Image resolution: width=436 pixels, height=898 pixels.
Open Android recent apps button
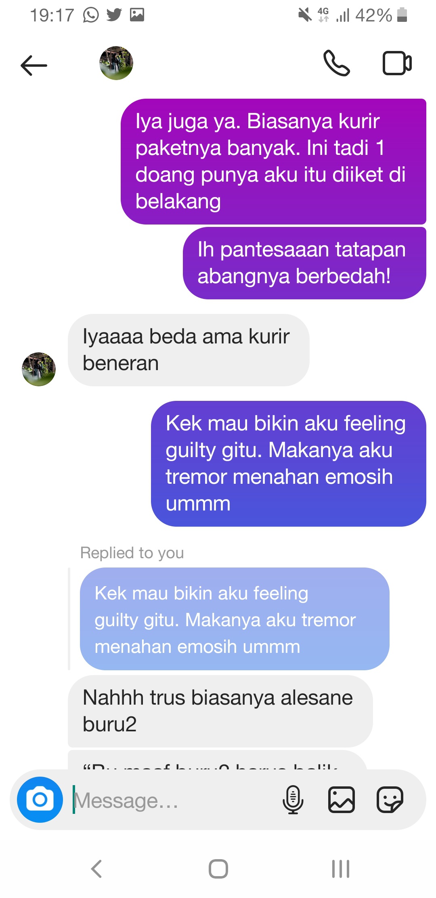(340, 868)
